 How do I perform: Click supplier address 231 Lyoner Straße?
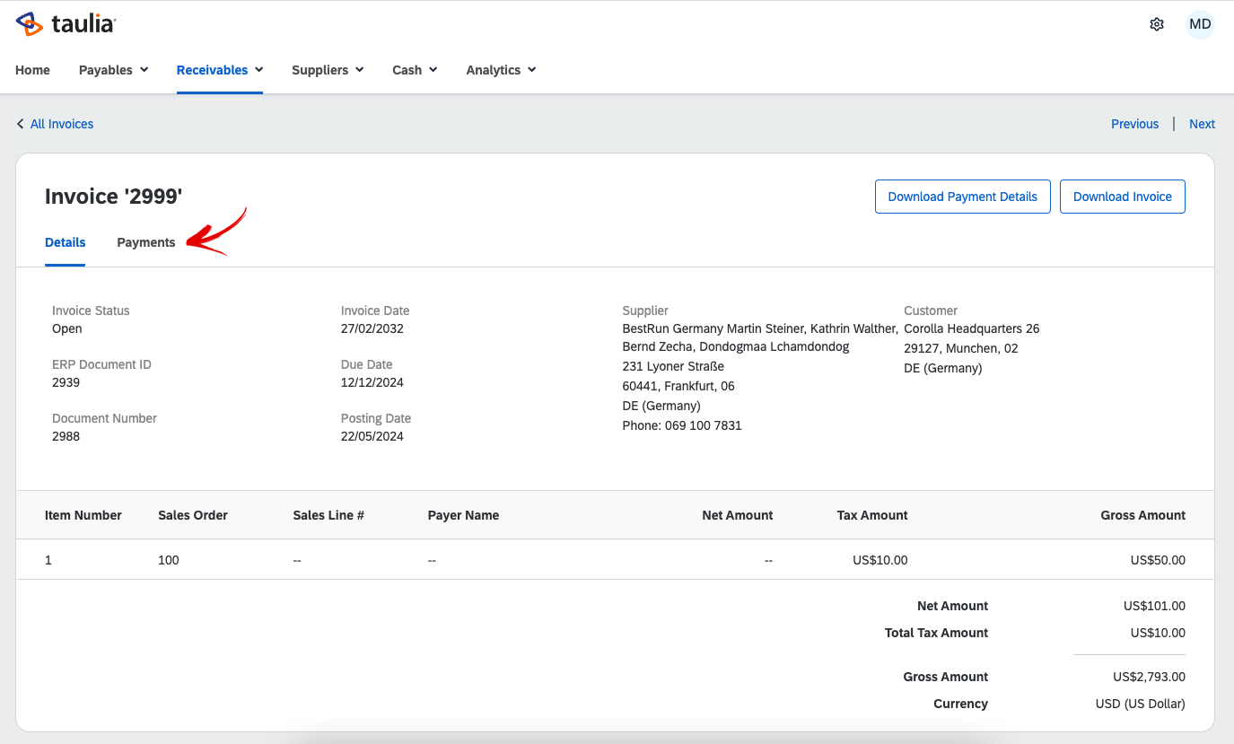tap(673, 366)
